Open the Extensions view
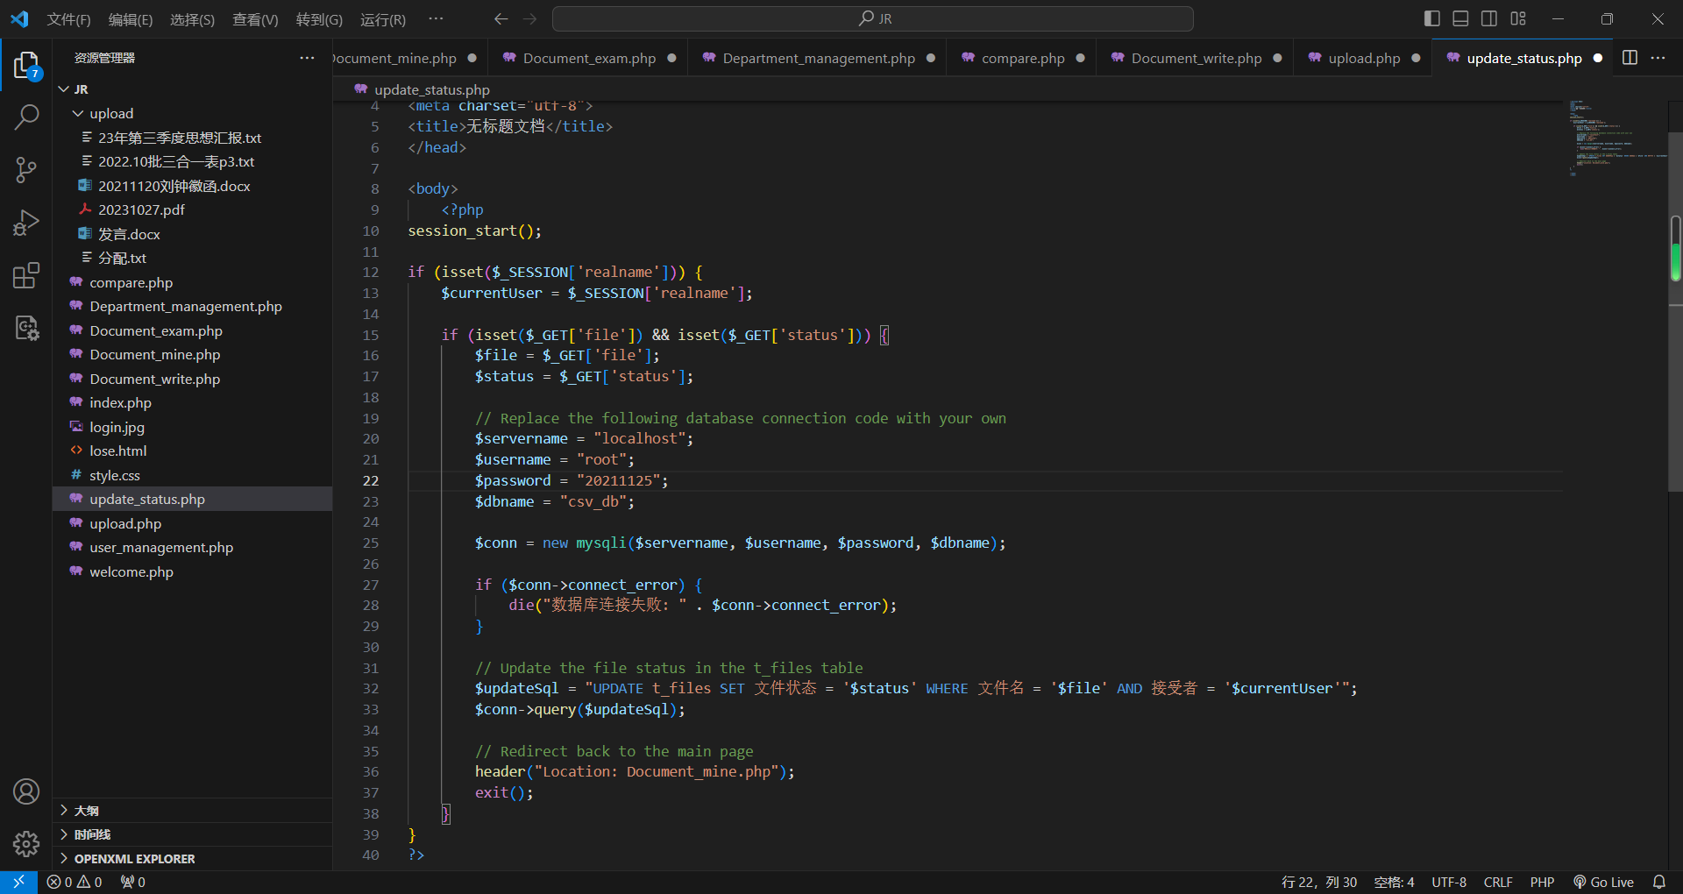The image size is (1683, 894). 26,275
